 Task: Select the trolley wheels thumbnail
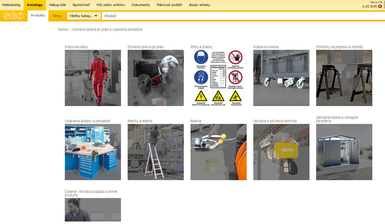point(281,78)
